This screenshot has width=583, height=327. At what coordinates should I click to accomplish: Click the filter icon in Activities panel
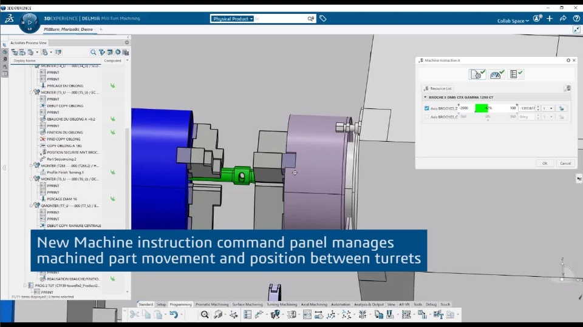[x=101, y=52]
